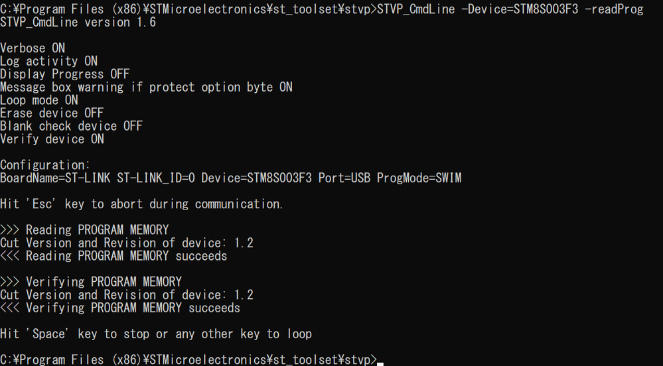Click 'BoardName=ST-LINK' in the configuration line
663x366 pixels.
point(55,178)
